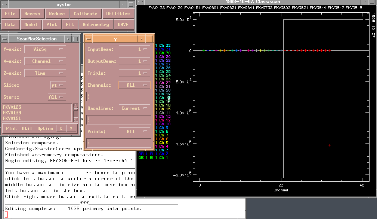Expand the Z-axis Time option menu
The height and width of the screenshot is (219, 377).
click(45, 73)
